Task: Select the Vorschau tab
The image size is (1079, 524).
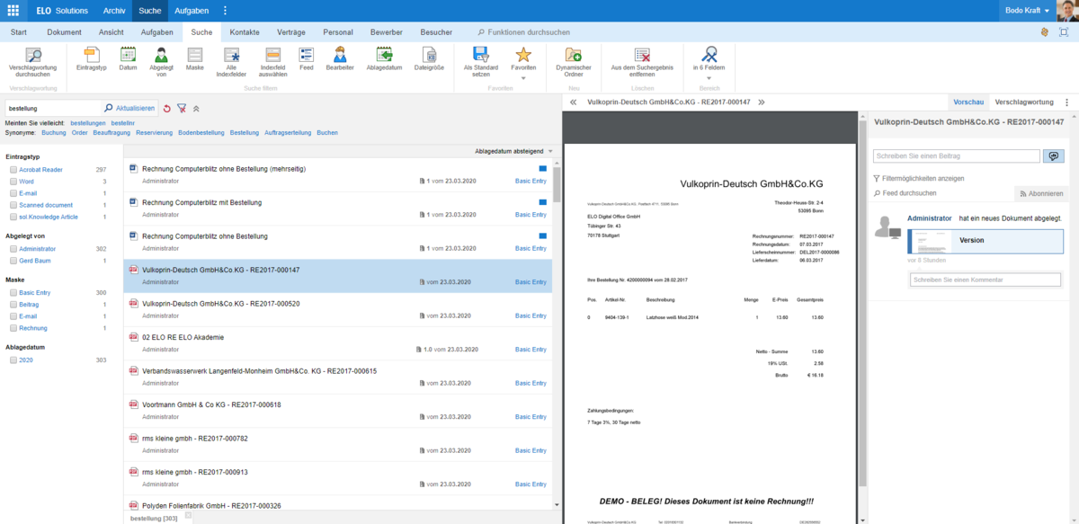Action: point(968,102)
